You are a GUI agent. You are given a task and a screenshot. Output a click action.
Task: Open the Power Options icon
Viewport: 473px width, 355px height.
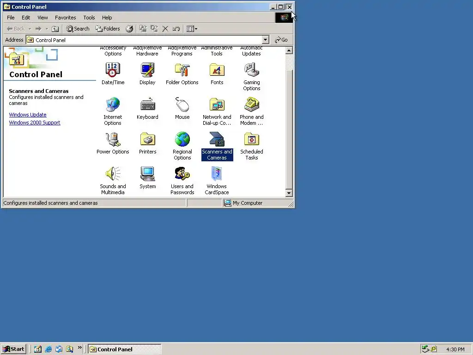pyautogui.click(x=113, y=140)
